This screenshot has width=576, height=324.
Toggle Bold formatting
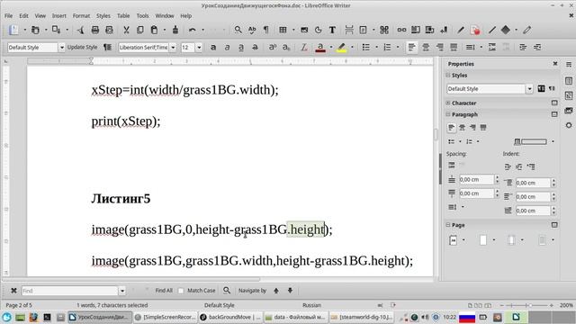point(213,48)
